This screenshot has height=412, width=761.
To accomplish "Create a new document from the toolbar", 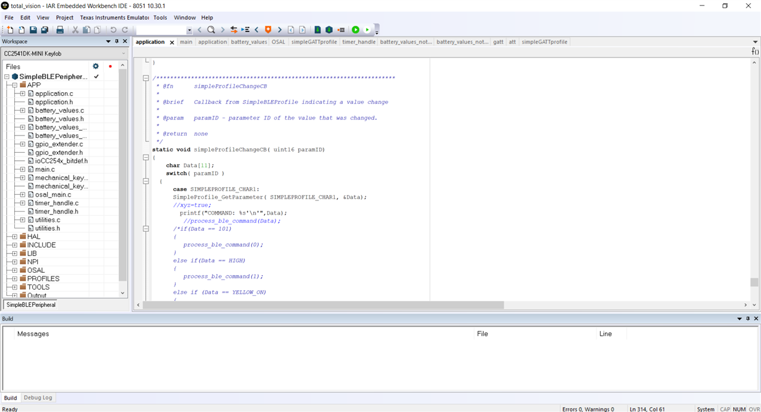I will click(10, 30).
